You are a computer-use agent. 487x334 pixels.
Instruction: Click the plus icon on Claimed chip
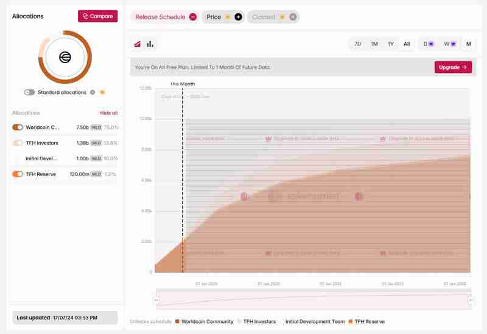coord(293,17)
